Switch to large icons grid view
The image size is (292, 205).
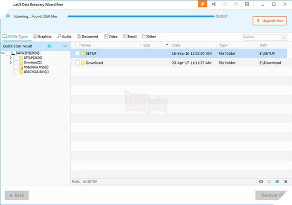coord(269,181)
